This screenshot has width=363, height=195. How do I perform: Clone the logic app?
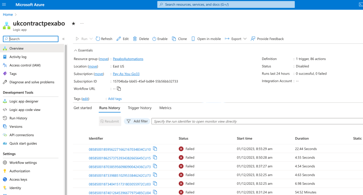[x=179, y=39]
